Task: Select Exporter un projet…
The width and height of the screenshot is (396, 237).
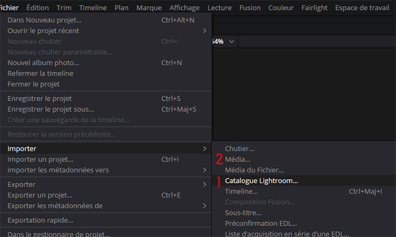Action: (x=105, y=195)
